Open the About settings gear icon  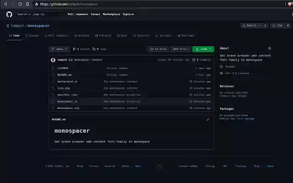point(270,48)
